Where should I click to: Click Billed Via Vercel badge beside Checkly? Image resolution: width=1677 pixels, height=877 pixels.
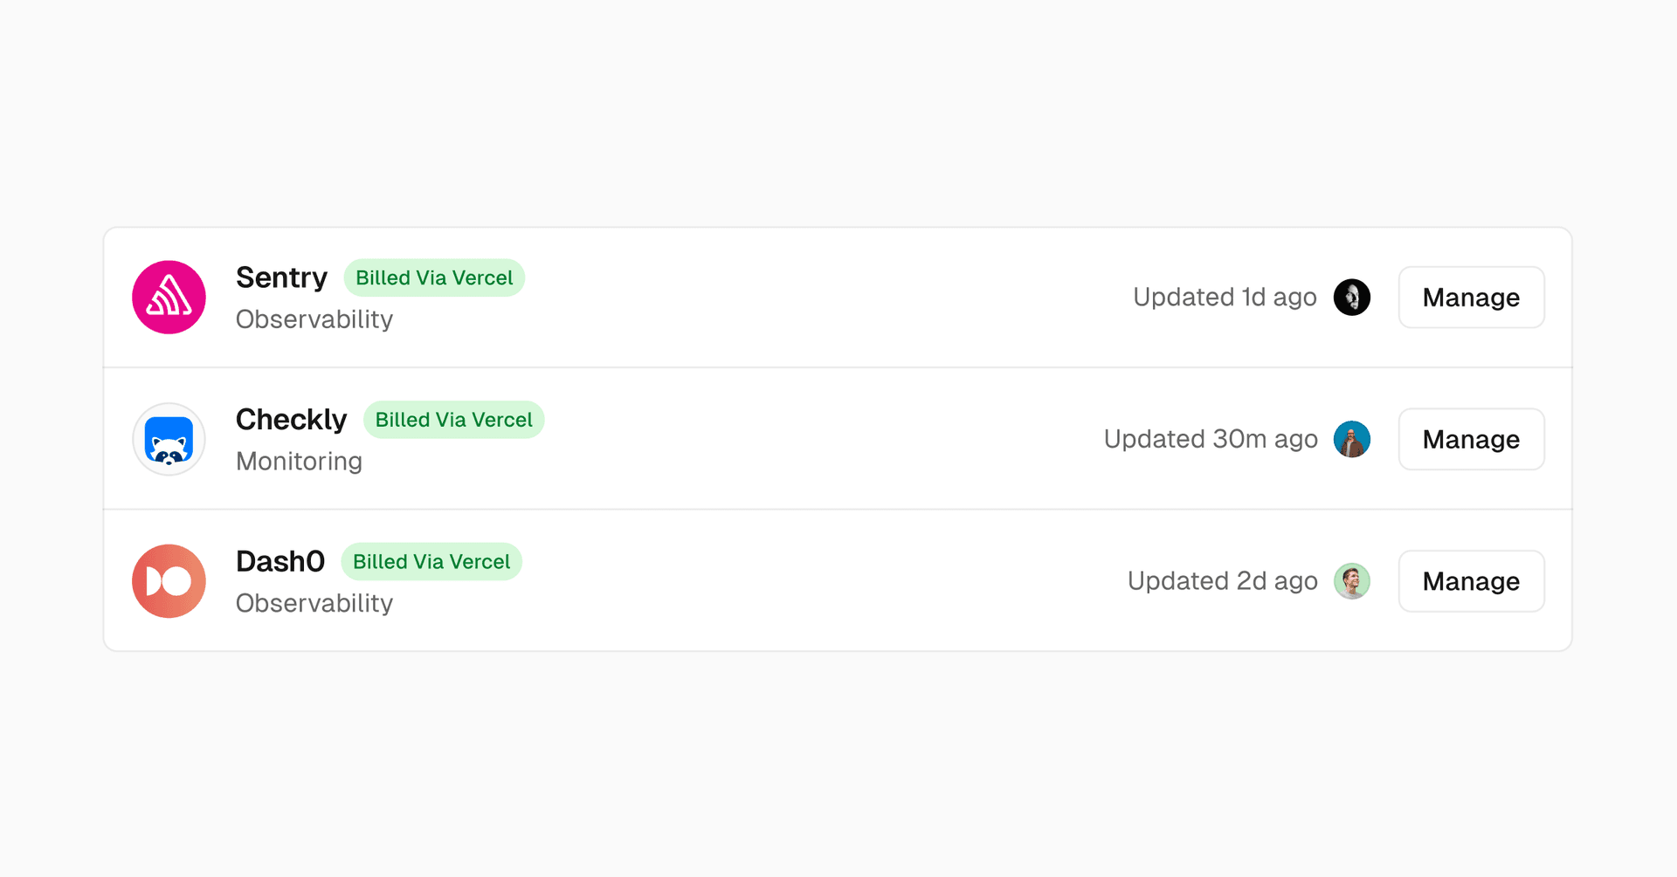point(453,420)
